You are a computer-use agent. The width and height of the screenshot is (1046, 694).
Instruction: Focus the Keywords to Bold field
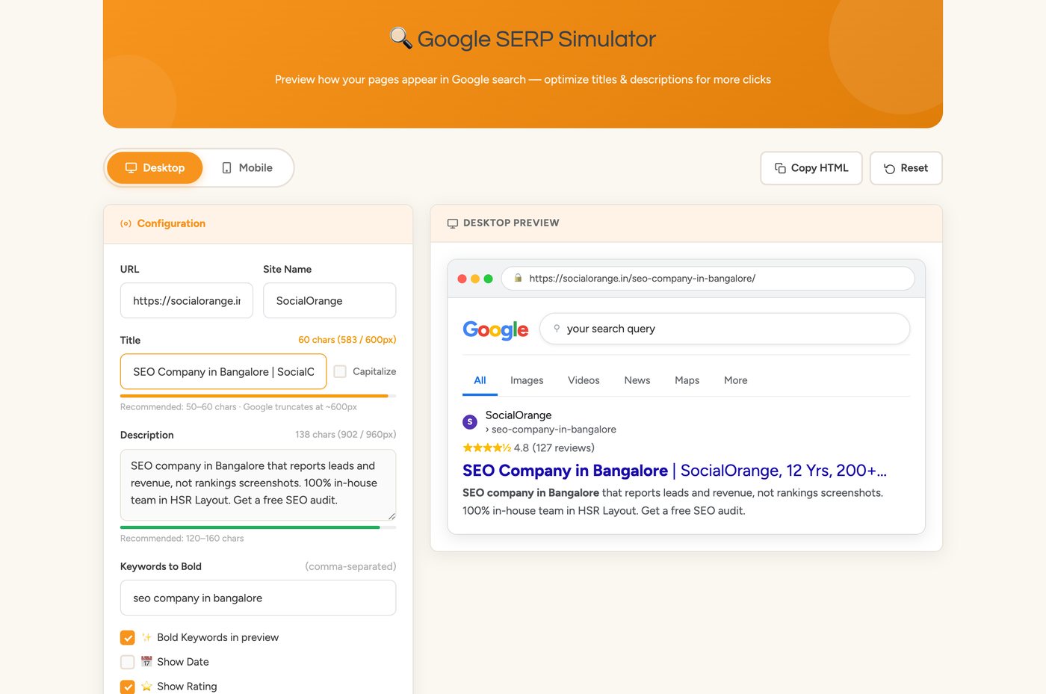click(258, 598)
